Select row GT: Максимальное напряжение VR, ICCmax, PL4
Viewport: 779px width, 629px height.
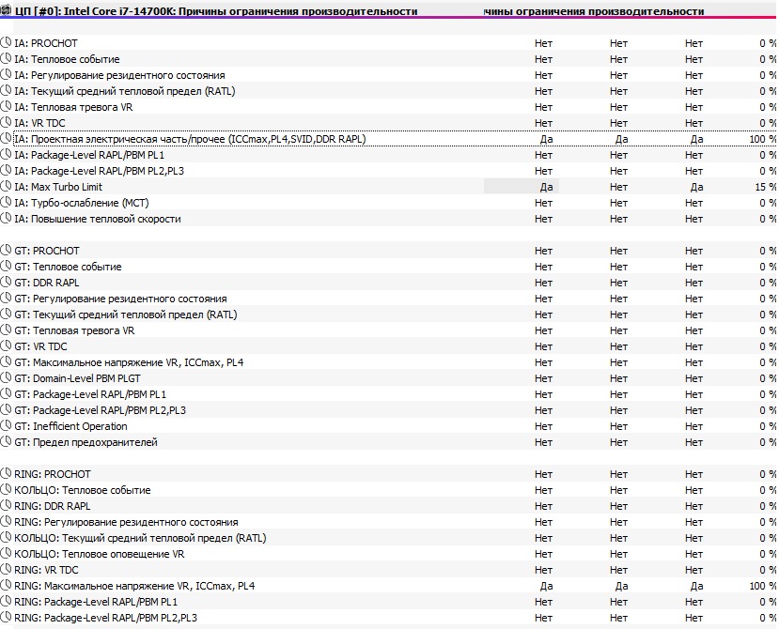389,362
